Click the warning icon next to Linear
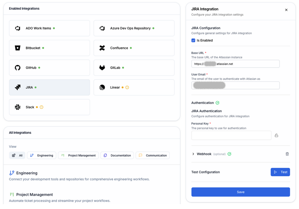 [x=127, y=87]
